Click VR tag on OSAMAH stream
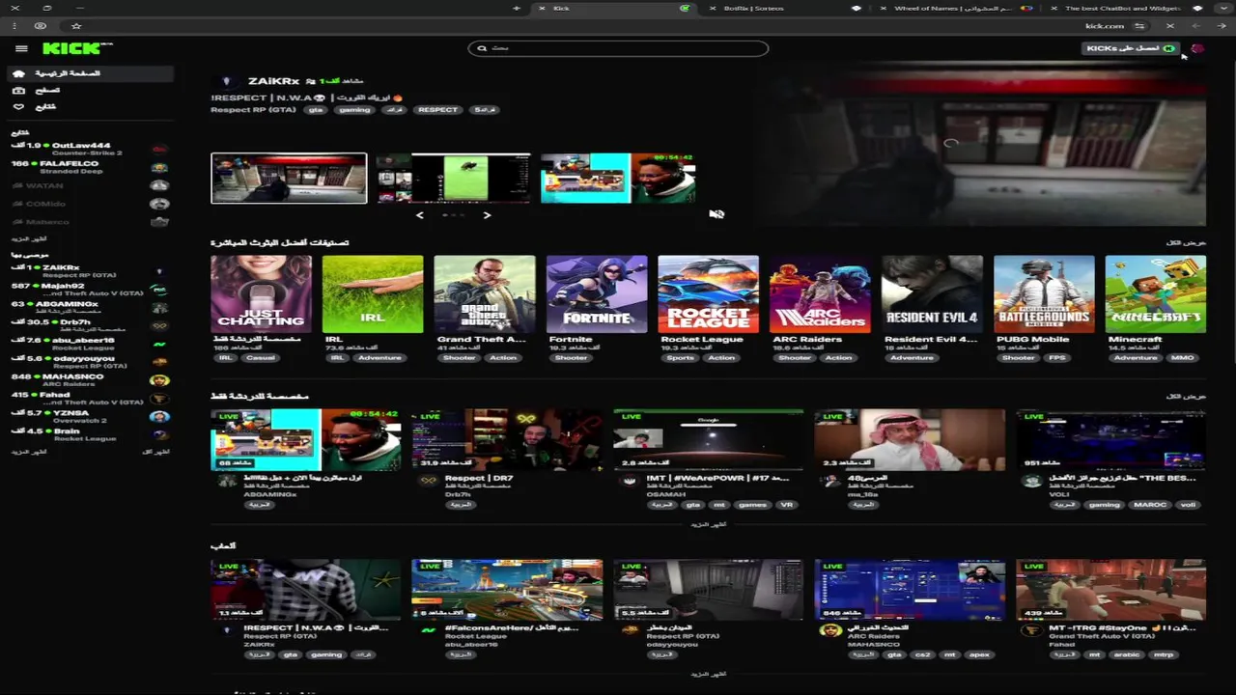 click(x=786, y=505)
